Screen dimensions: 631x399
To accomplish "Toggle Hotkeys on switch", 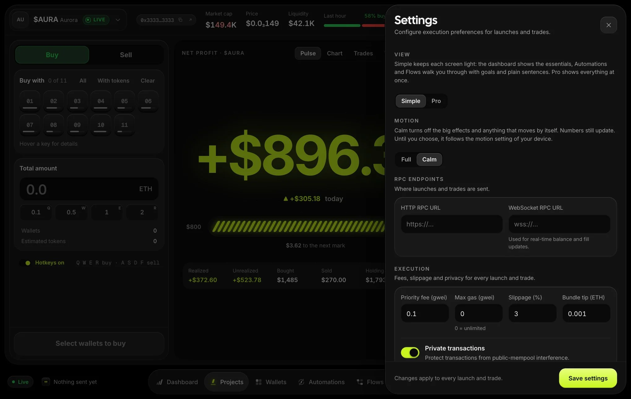I will [x=25, y=263].
